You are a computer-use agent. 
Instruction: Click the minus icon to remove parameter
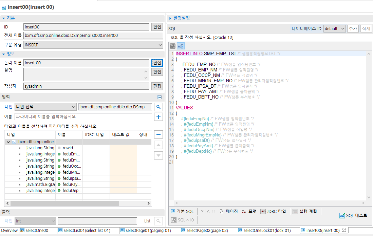pyautogui.click(x=158, y=134)
